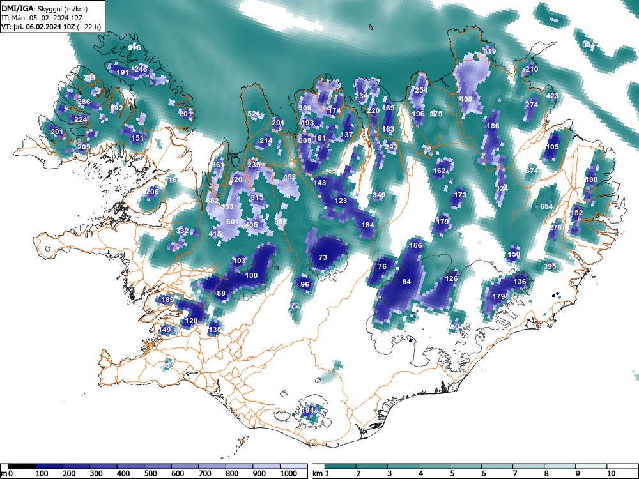Click the map value 276
Image resolution: width=639 pixels, height=479 pixels.
pyautogui.click(x=555, y=227)
